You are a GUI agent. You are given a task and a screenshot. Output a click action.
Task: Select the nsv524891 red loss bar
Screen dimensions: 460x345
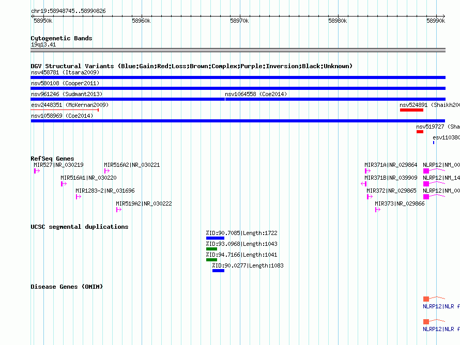coord(411,110)
